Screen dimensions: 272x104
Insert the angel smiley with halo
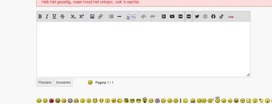coord(217,100)
